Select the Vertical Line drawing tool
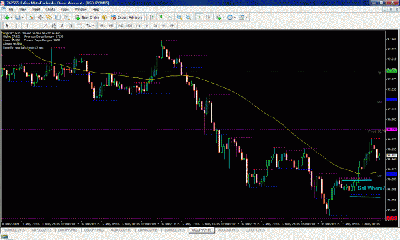This screenshot has height=240, width=400. pos(27,26)
